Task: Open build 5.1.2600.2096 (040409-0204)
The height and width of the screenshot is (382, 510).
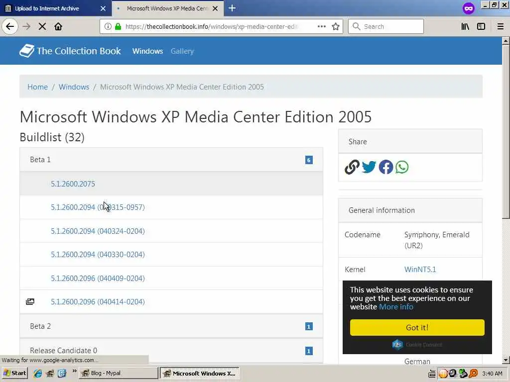Action: [x=98, y=279]
